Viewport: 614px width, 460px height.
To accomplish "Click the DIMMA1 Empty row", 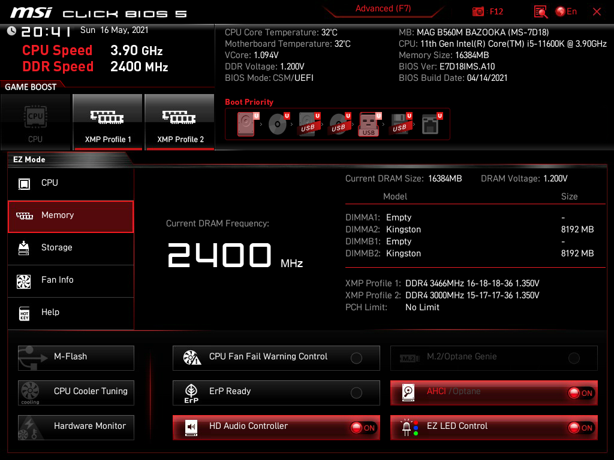I will [x=469, y=217].
